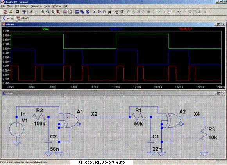Image resolution: width=227 pixels, height=165 pixels.
Task: Click the 1.2V vertical axis label
Action: [x=6, y=31]
